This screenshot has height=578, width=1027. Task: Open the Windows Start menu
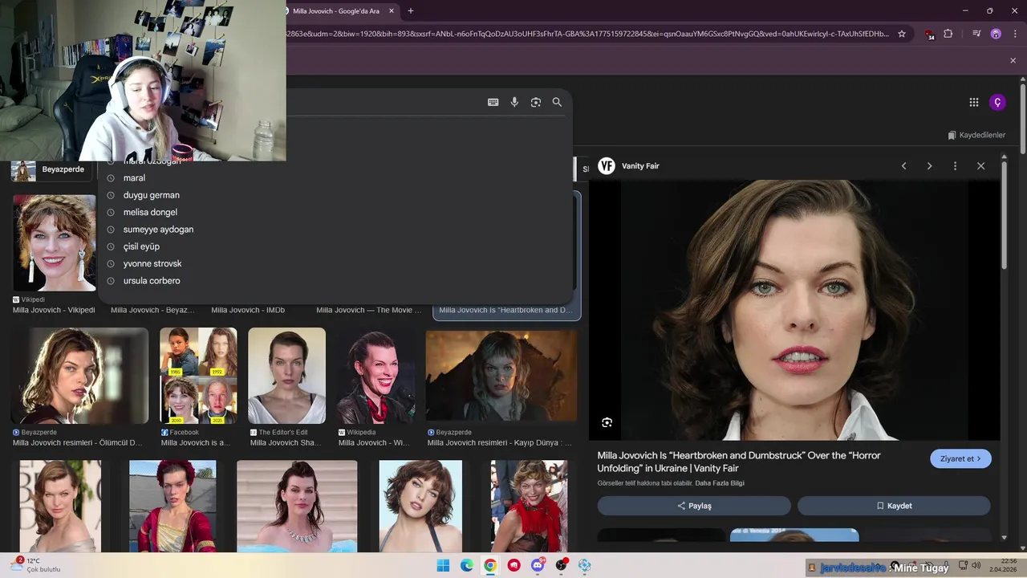(x=443, y=565)
